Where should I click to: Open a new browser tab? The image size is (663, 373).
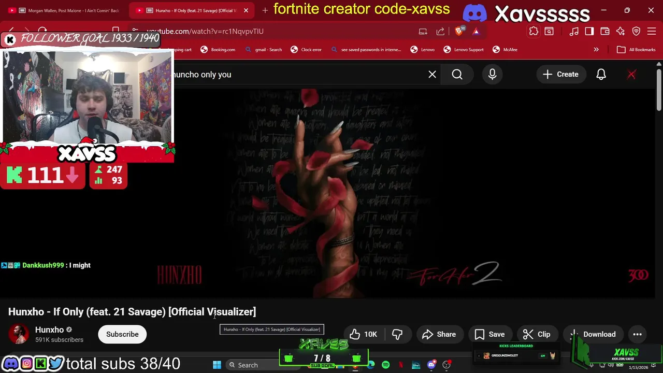[x=265, y=10]
